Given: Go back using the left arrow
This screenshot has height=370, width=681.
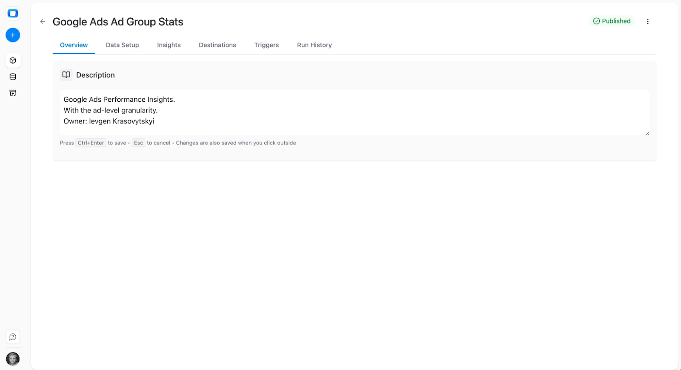Looking at the screenshot, I should coord(43,21).
